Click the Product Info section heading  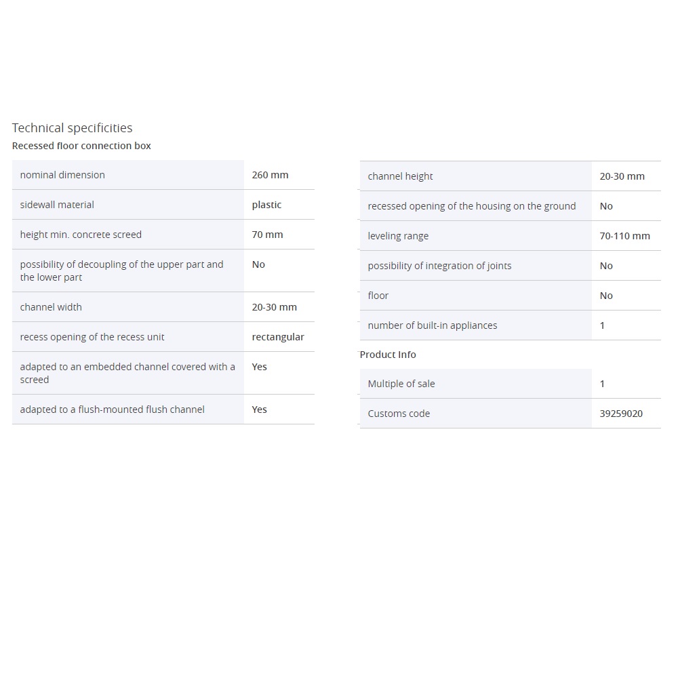click(388, 355)
